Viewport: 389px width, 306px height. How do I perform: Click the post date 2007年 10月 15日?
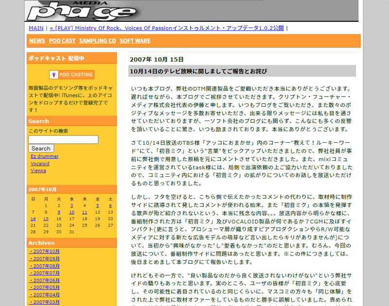pyautogui.click(x=157, y=59)
